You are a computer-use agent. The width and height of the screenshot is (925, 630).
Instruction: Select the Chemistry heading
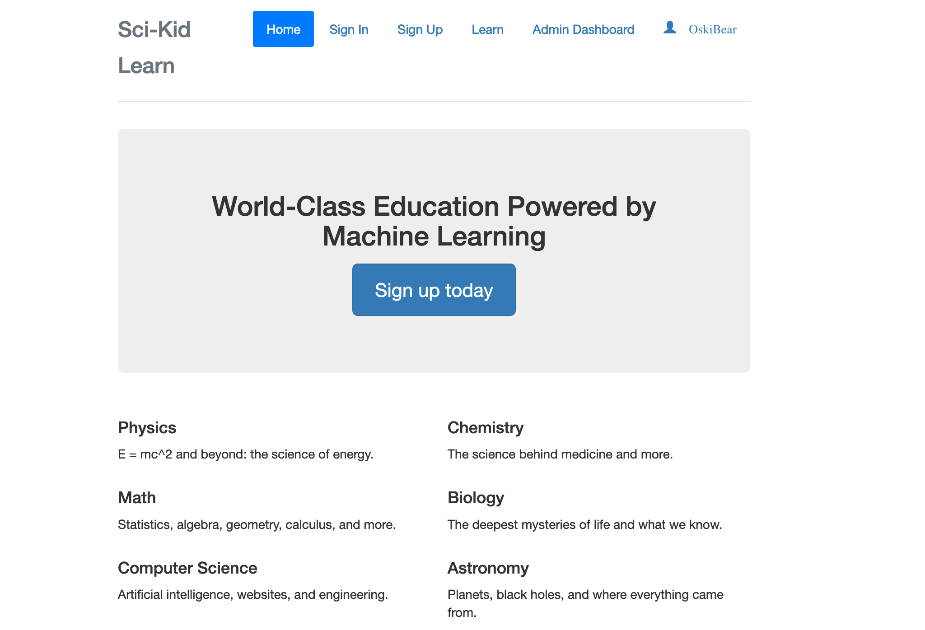coord(486,427)
